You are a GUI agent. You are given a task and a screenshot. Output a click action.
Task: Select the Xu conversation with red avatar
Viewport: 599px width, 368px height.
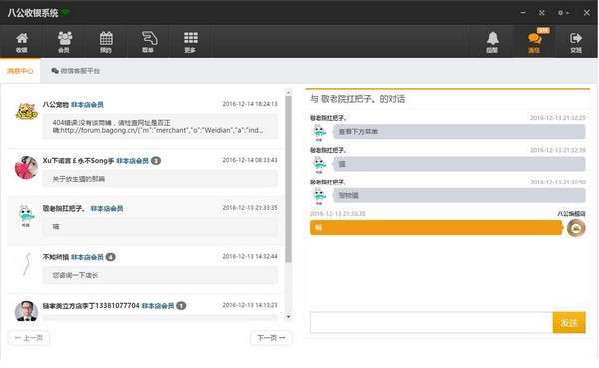(145, 172)
